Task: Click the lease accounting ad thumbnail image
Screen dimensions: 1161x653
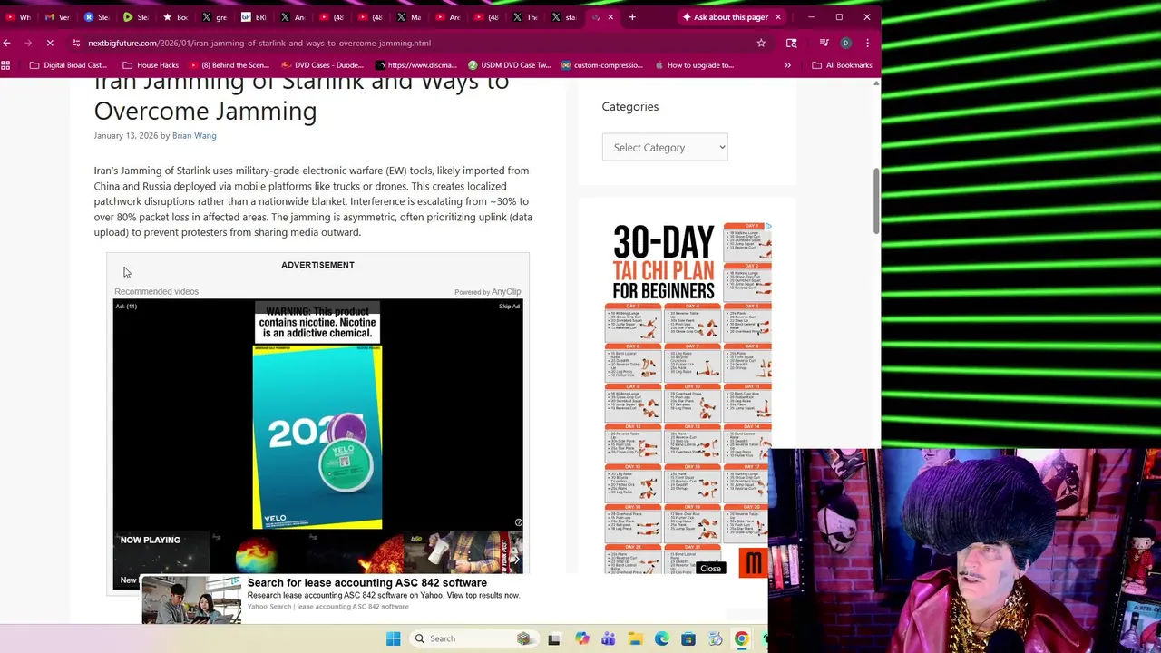Action: [191, 599]
